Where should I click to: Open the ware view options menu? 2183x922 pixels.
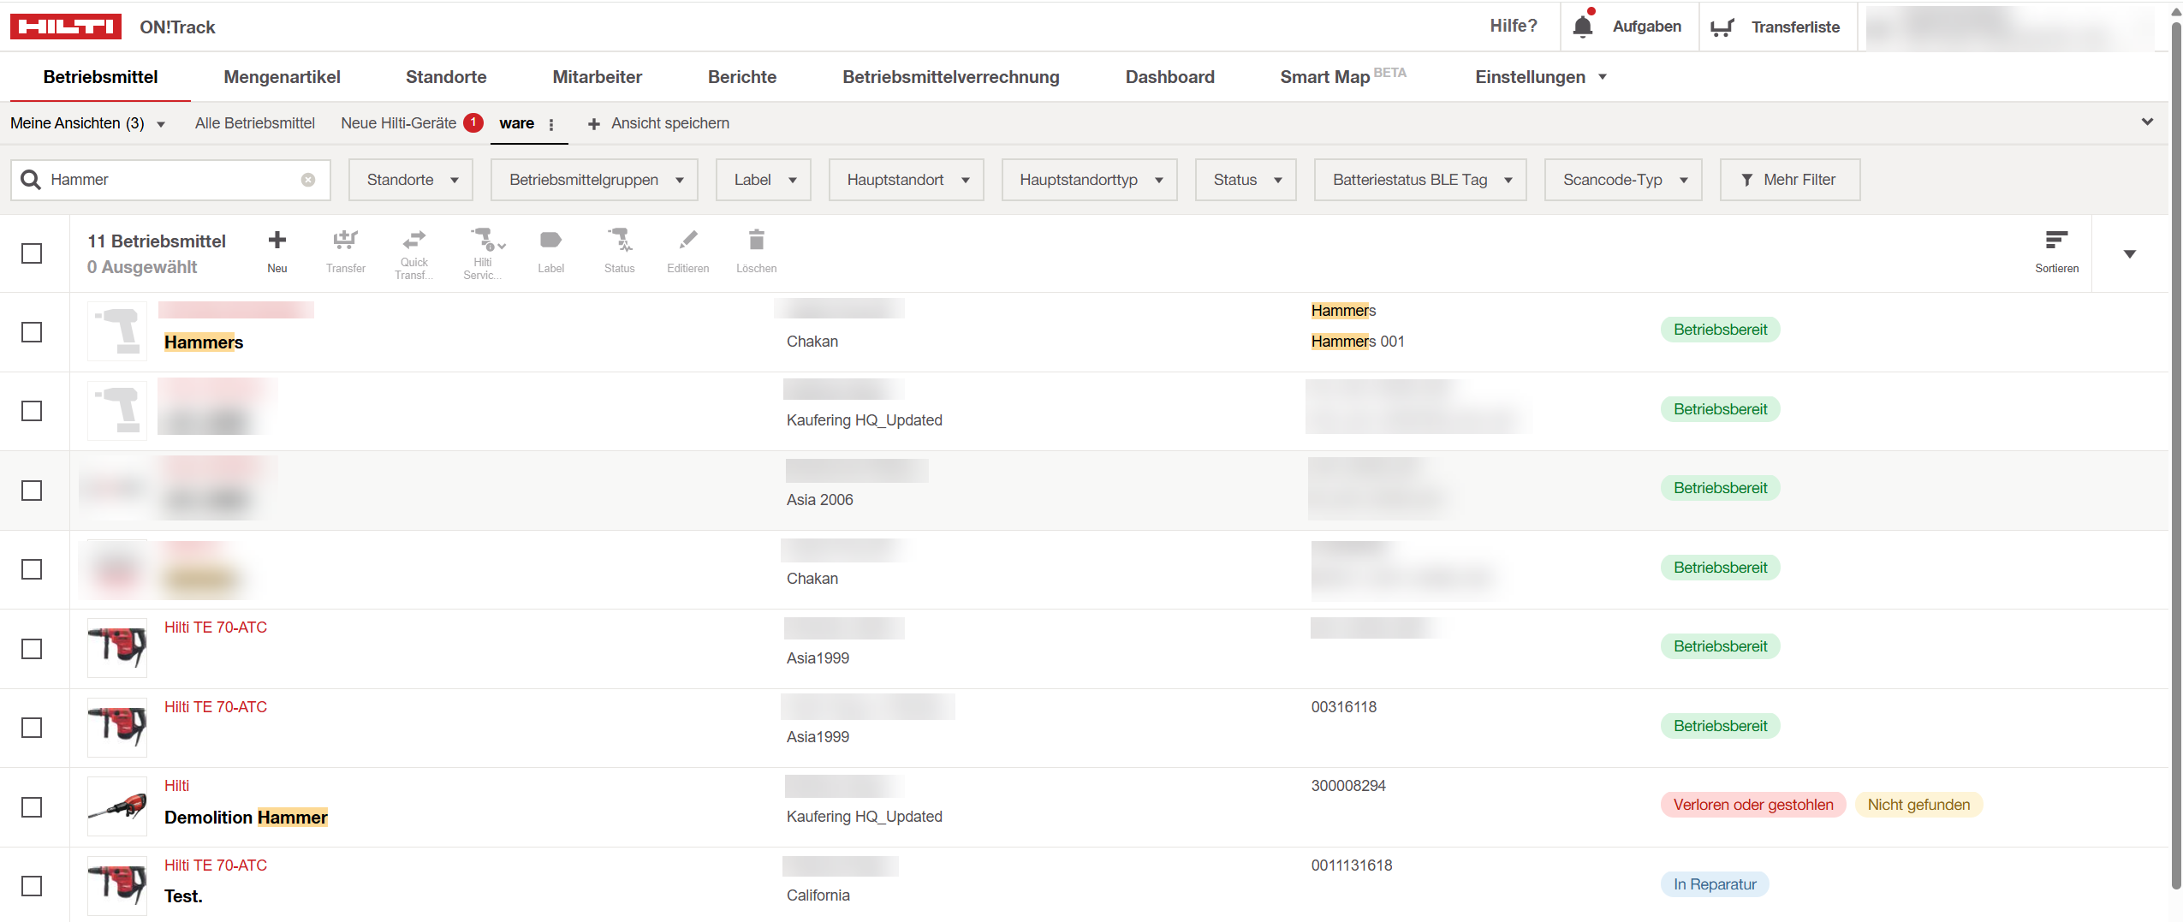click(551, 124)
